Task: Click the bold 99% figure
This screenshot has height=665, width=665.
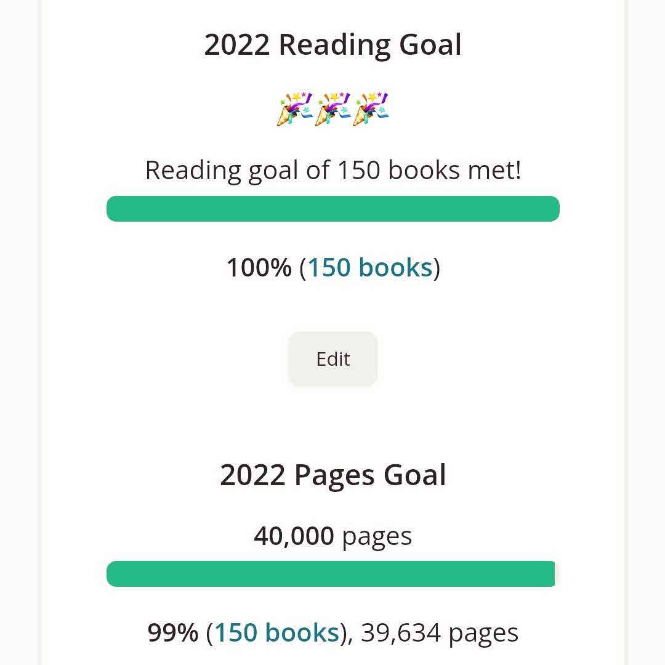Action: tap(173, 633)
